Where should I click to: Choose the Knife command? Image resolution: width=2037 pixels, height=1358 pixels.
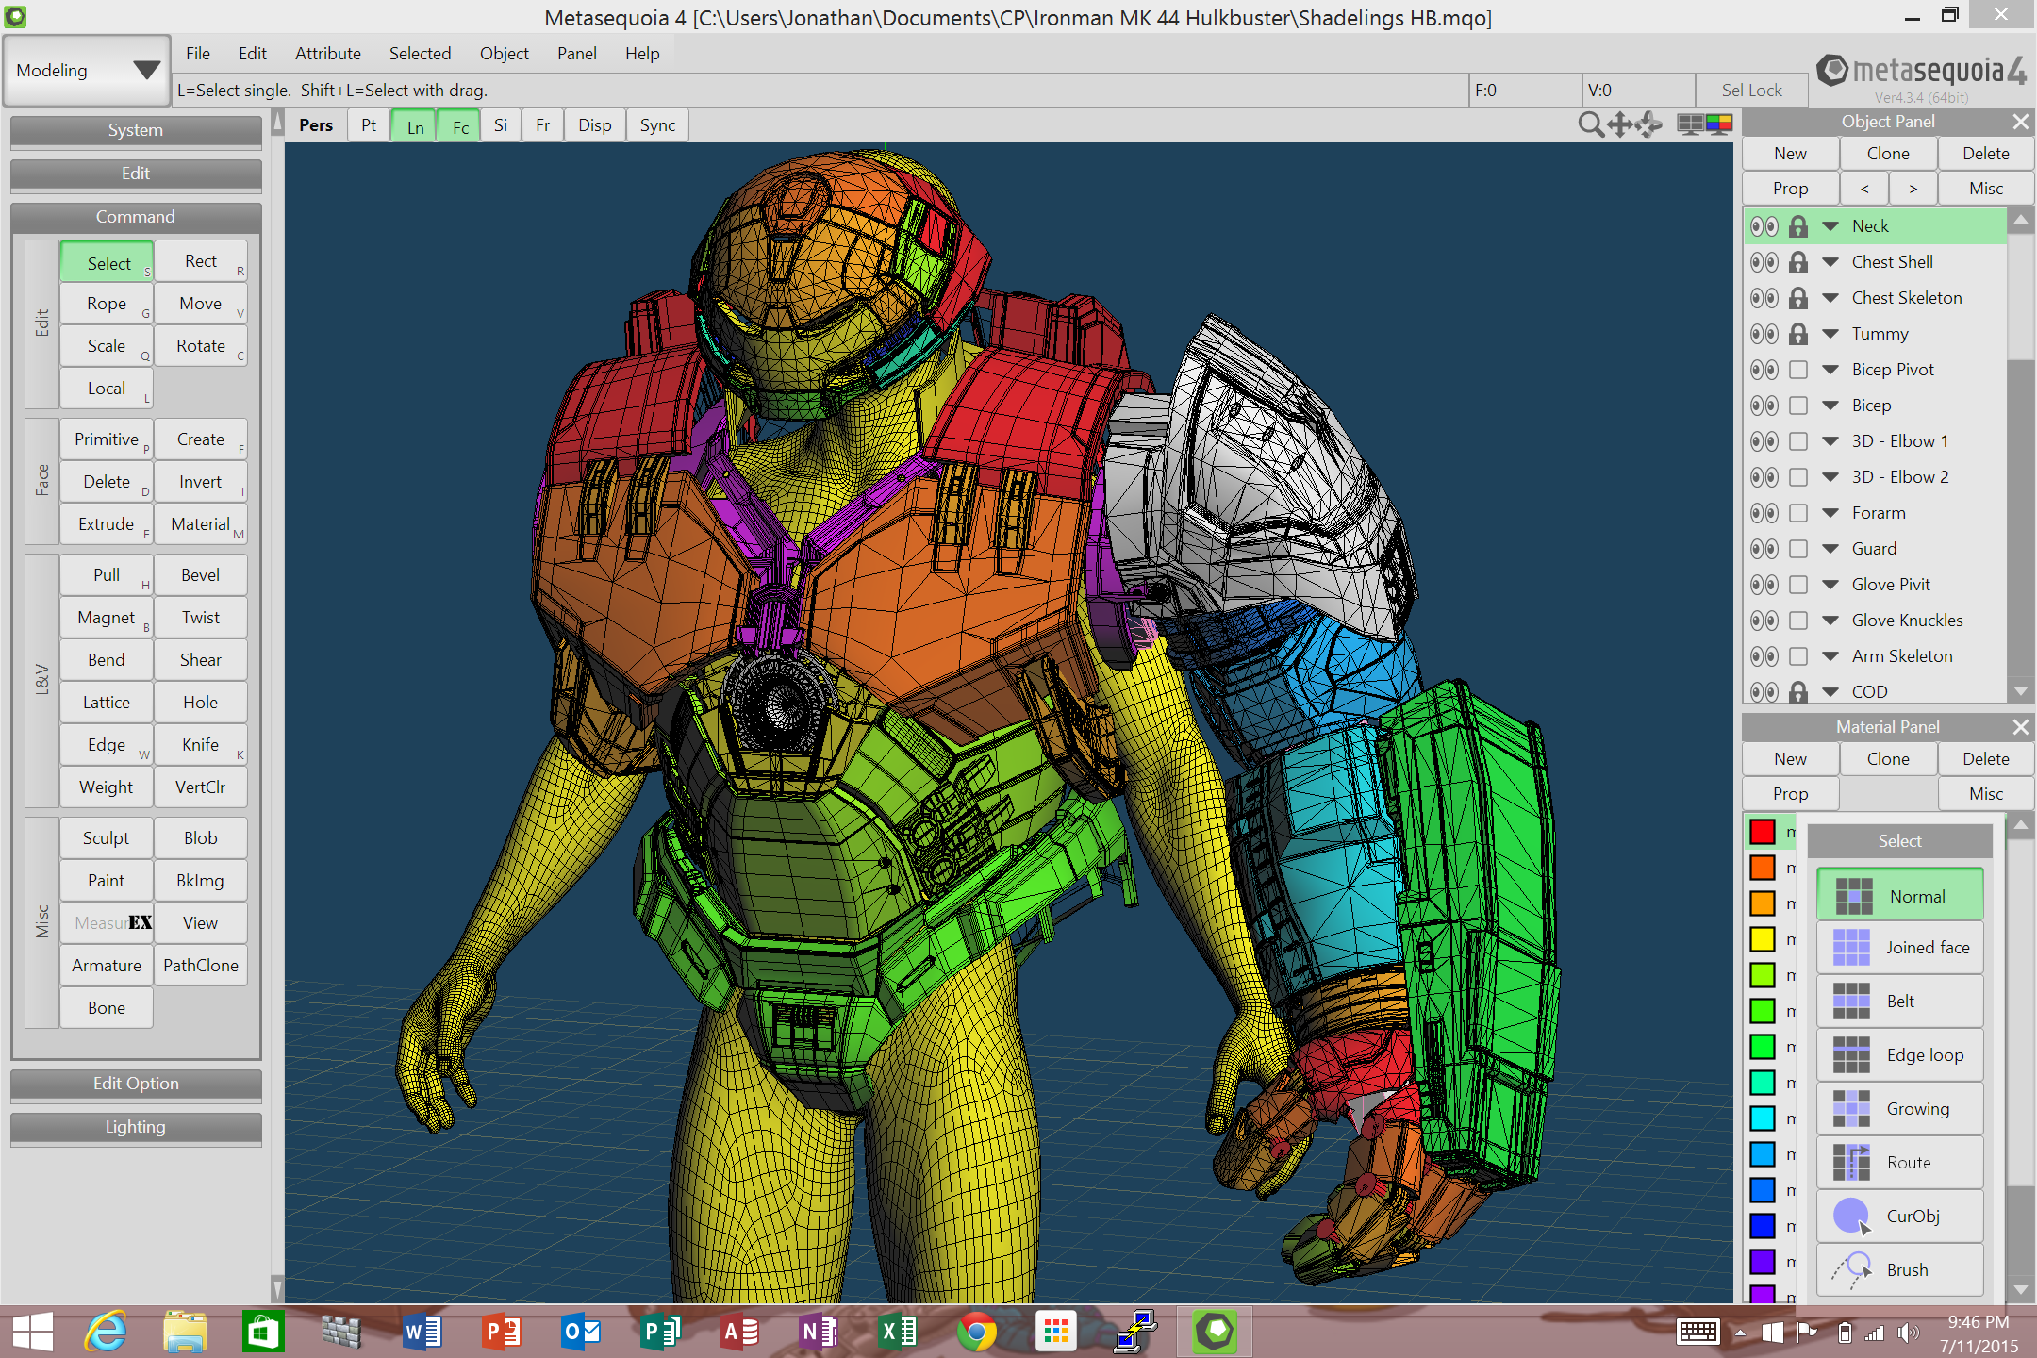coord(201,745)
